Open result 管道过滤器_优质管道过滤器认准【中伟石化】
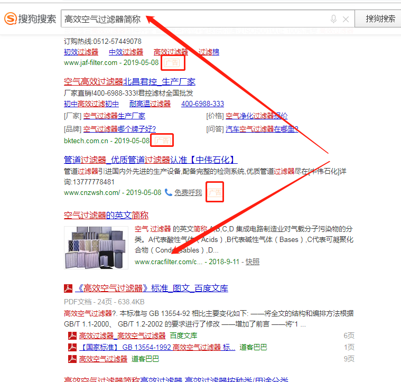Screen dimensions: 401x382 (151, 160)
